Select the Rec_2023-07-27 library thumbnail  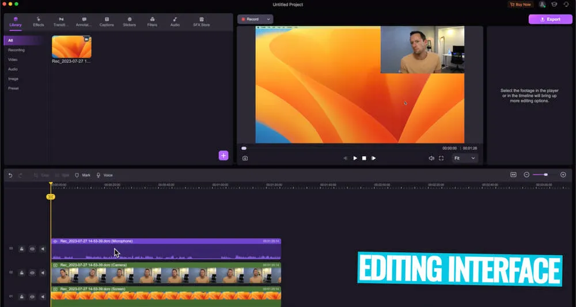71,47
